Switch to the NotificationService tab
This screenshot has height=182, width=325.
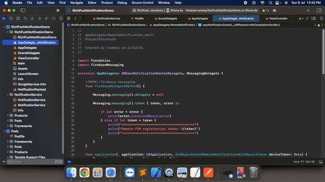[106, 18]
